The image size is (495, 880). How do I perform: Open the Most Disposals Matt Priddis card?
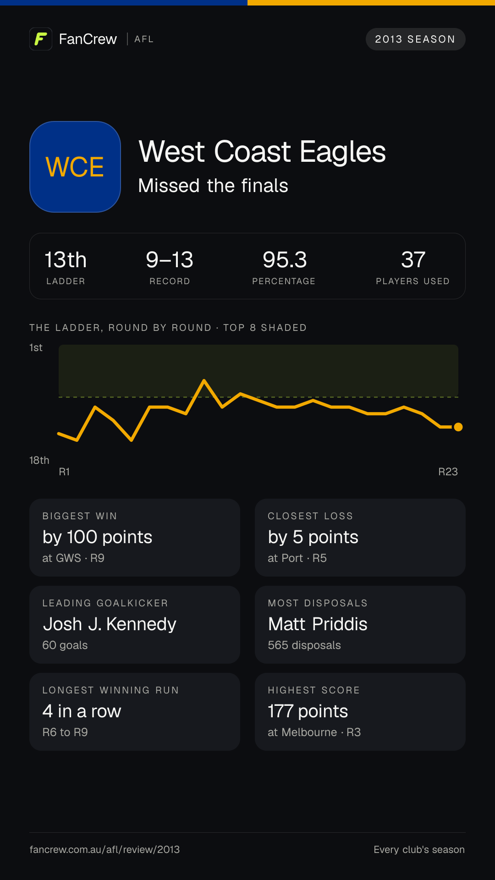360,625
